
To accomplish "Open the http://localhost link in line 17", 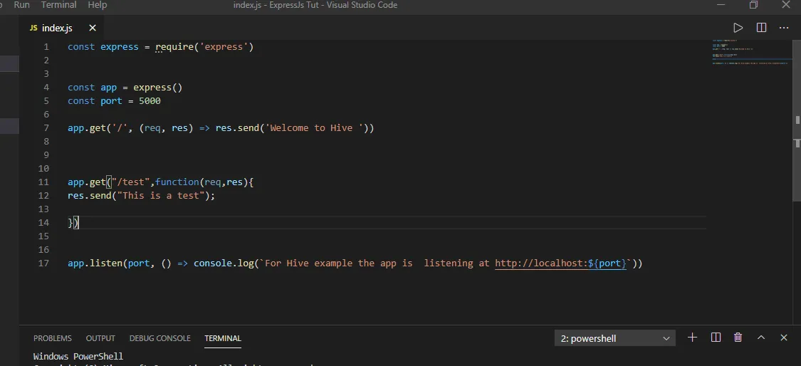I will [560, 263].
